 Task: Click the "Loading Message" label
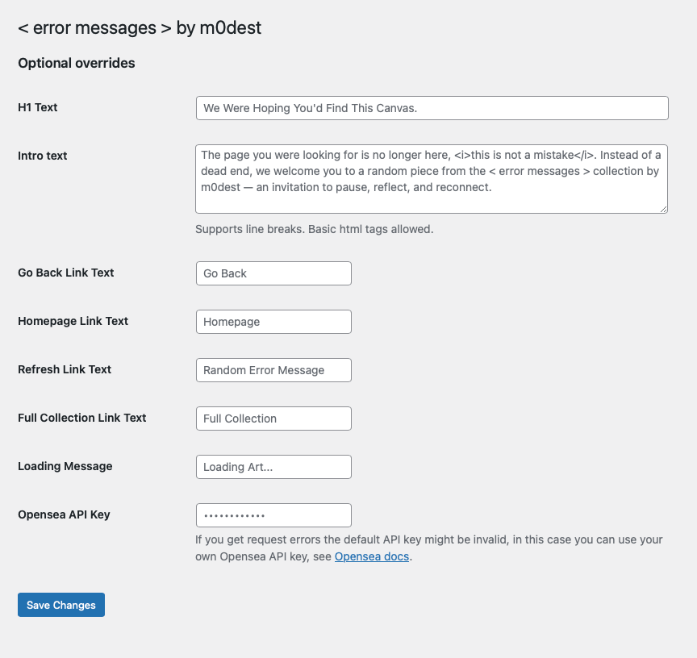[x=65, y=466]
